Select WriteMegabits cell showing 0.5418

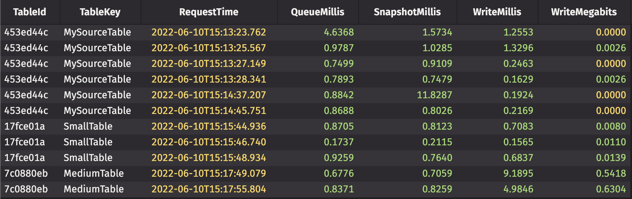click(611, 173)
